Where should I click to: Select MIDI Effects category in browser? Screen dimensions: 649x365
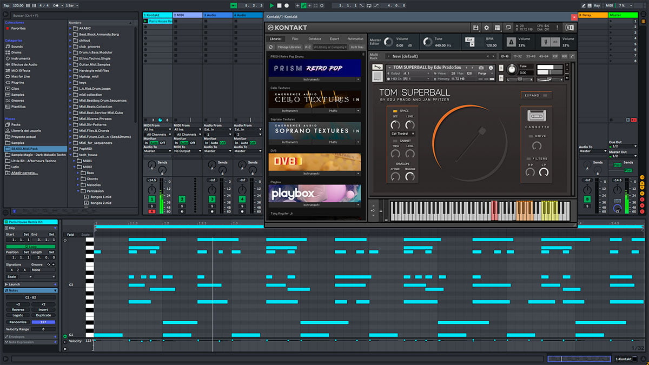(x=21, y=70)
